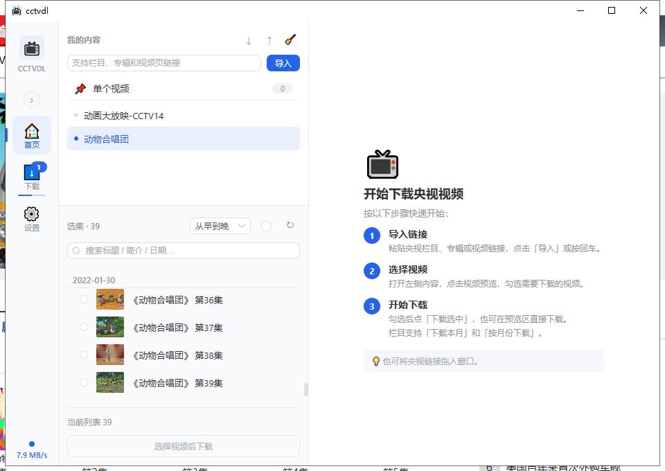Click the 我的内容 section header
Viewport: 665px width, 471px height.
pyautogui.click(x=84, y=40)
